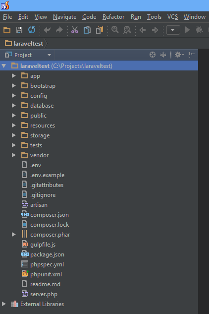Viewport: 209px width, 314px height.
Task: Expand the vendor folder
Action: (14, 155)
